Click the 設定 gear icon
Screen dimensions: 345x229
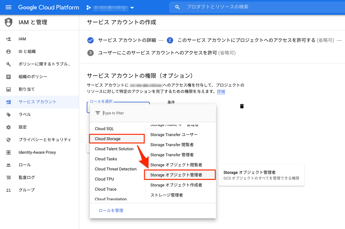pos(9,127)
